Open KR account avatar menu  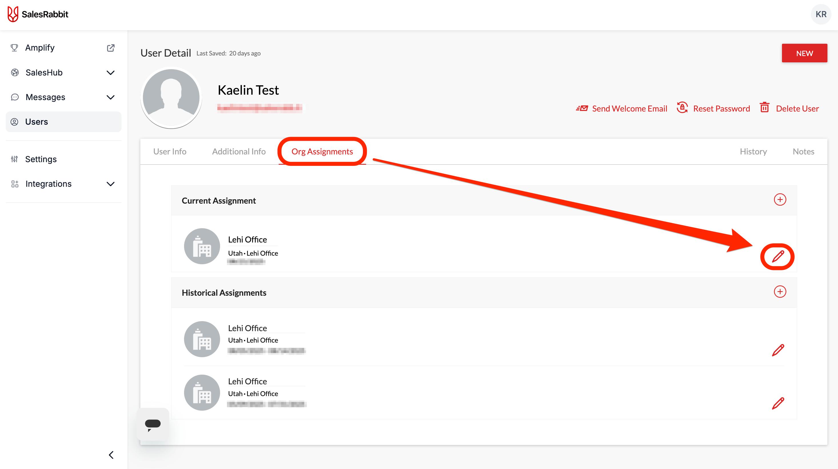click(821, 14)
